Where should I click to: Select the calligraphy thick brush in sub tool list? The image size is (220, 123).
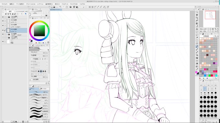39,108
